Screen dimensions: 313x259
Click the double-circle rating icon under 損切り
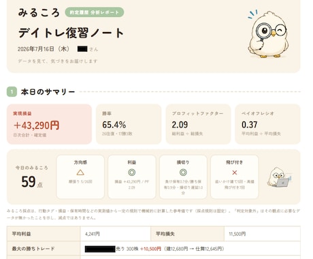tap(183, 172)
